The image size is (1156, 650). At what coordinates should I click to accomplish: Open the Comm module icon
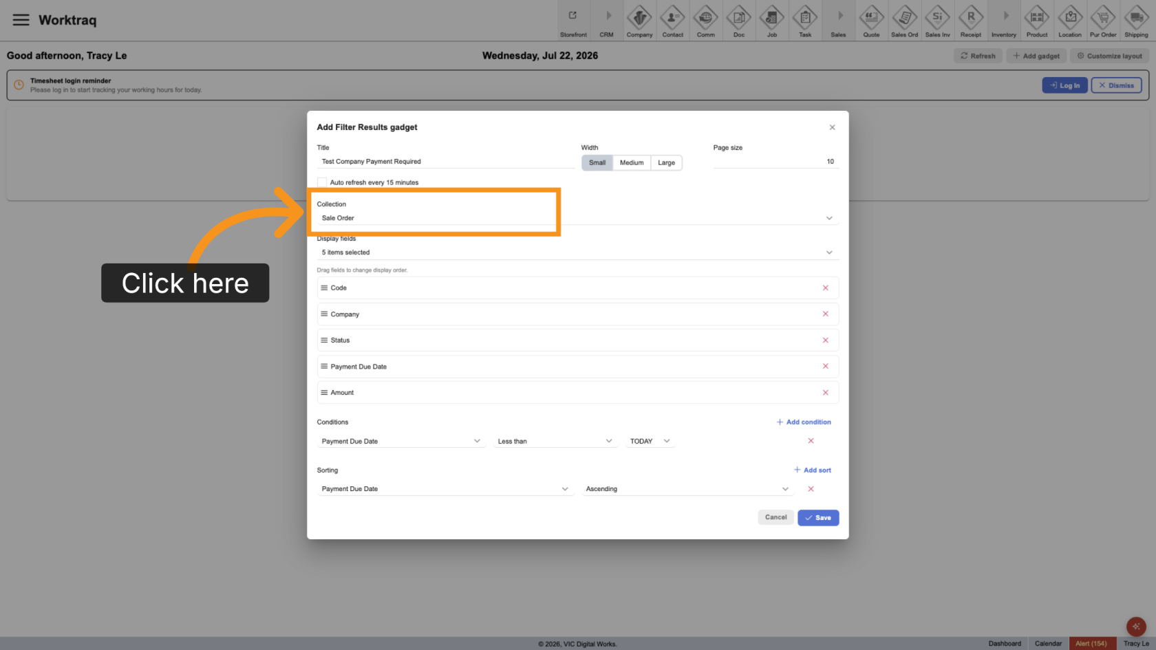point(706,21)
